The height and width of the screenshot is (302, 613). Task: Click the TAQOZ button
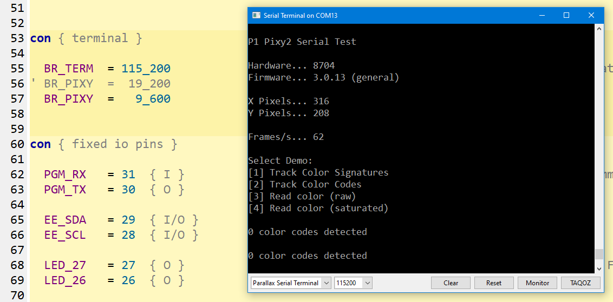click(x=581, y=283)
